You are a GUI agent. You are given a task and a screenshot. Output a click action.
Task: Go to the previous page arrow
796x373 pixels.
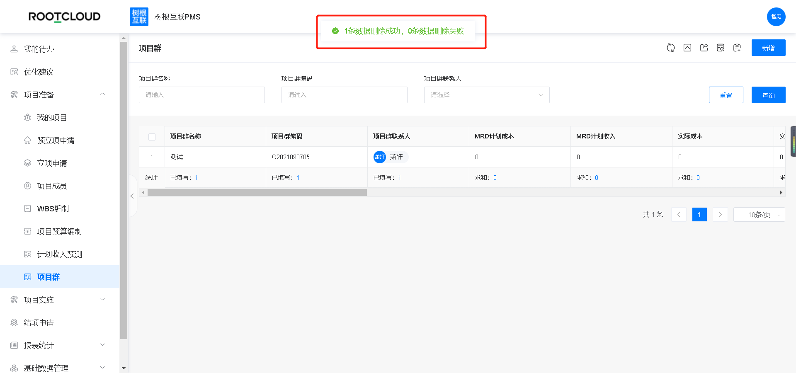coord(679,214)
